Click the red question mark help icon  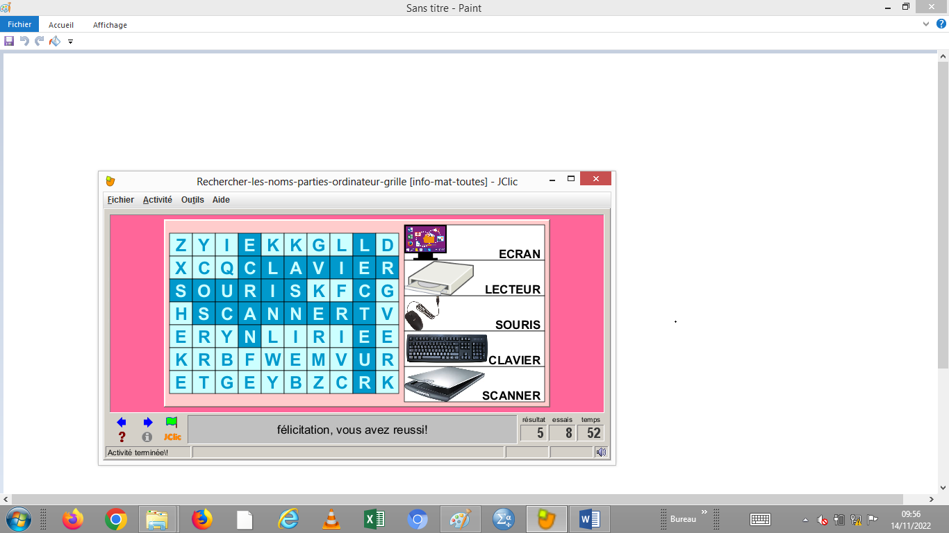coord(122,437)
